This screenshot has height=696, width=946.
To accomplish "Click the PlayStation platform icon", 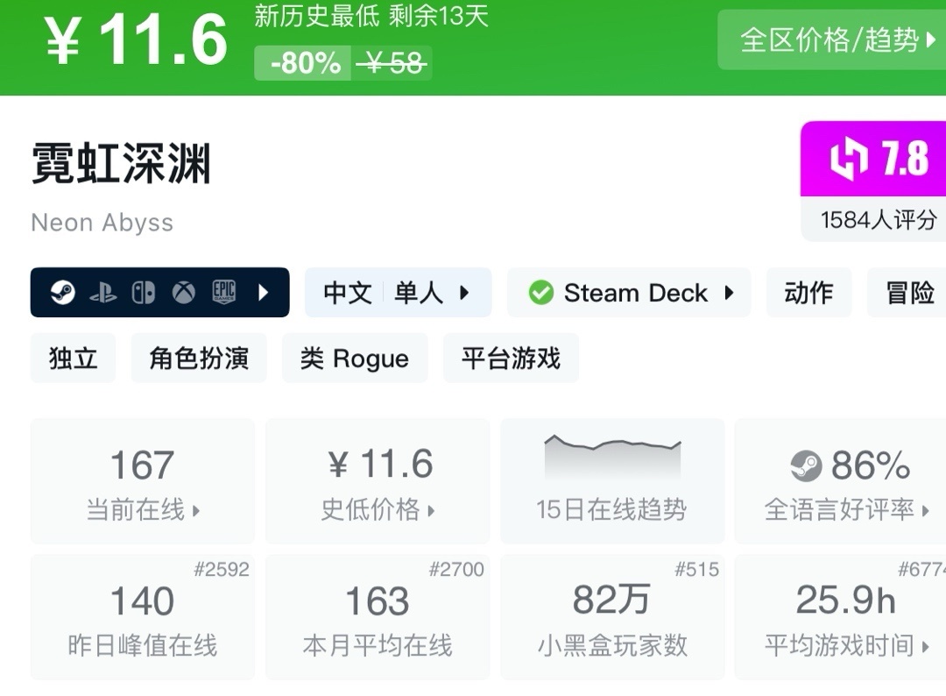I will coord(102,293).
